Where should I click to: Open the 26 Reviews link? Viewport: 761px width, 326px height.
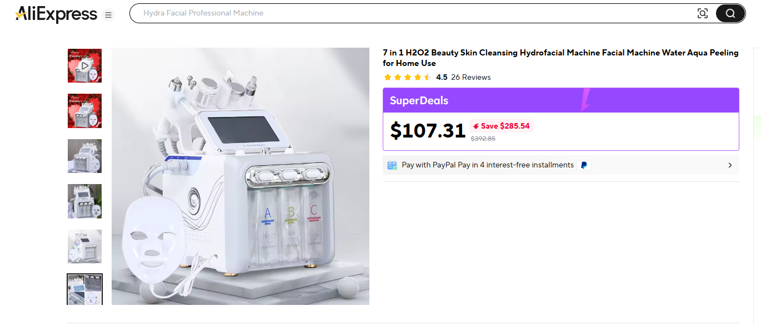(470, 78)
